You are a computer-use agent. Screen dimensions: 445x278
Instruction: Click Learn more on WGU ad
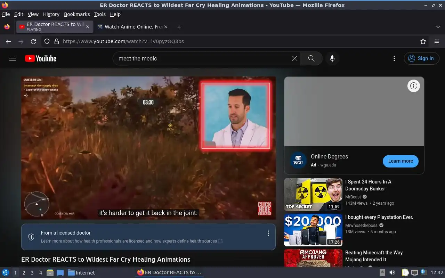click(400, 161)
